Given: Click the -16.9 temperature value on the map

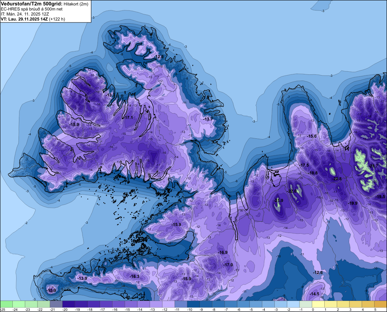Looking at the screenshot, I should pyautogui.click(x=223, y=252).
